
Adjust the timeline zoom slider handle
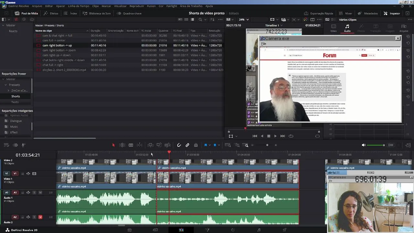point(267,145)
